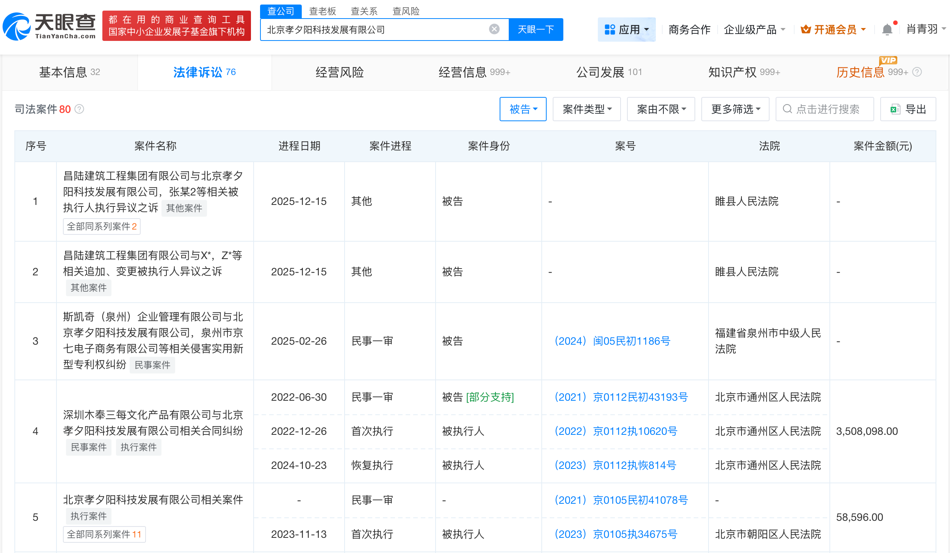Viewport: 950px width, 553px height.
Task: Open the 案由不限 dropdown
Action: point(660,109)
